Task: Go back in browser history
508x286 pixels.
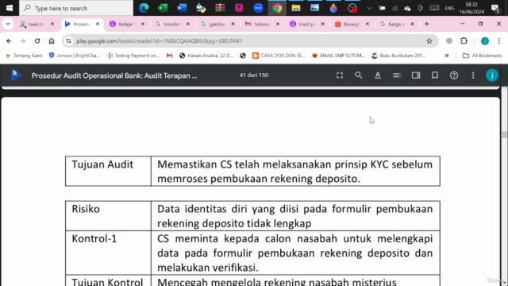Action: coord(9,41)
